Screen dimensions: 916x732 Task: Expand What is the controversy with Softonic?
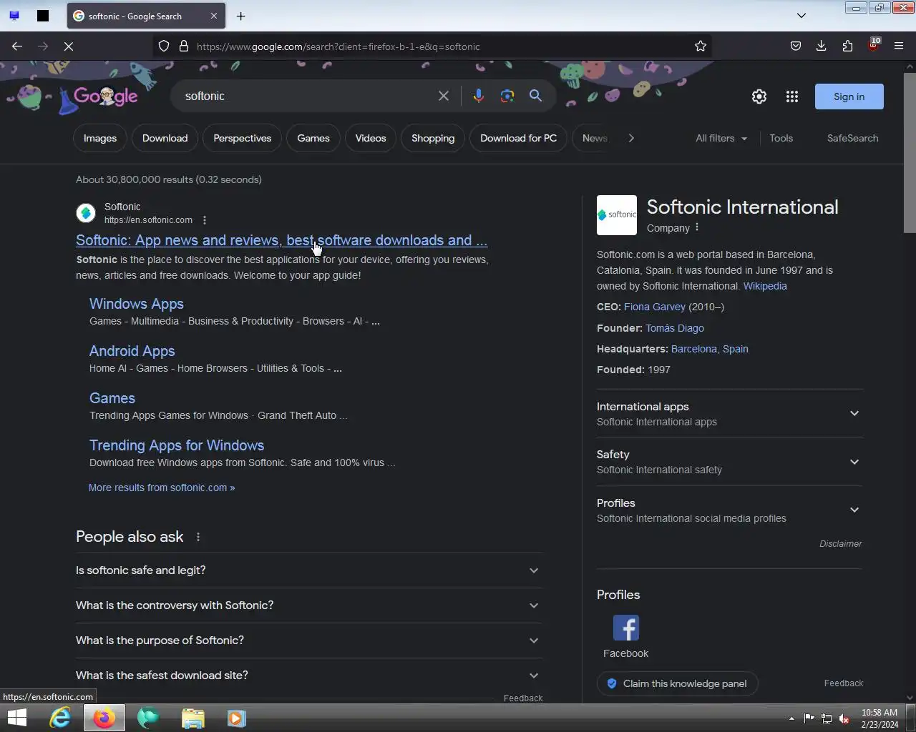coord(308,605)
